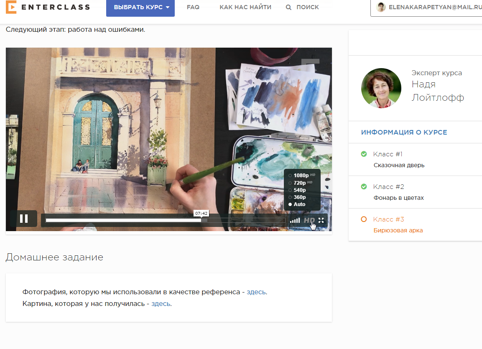Click the Enterclass orange logo icon
Viewport: 482px width, 349px height.
11,7
